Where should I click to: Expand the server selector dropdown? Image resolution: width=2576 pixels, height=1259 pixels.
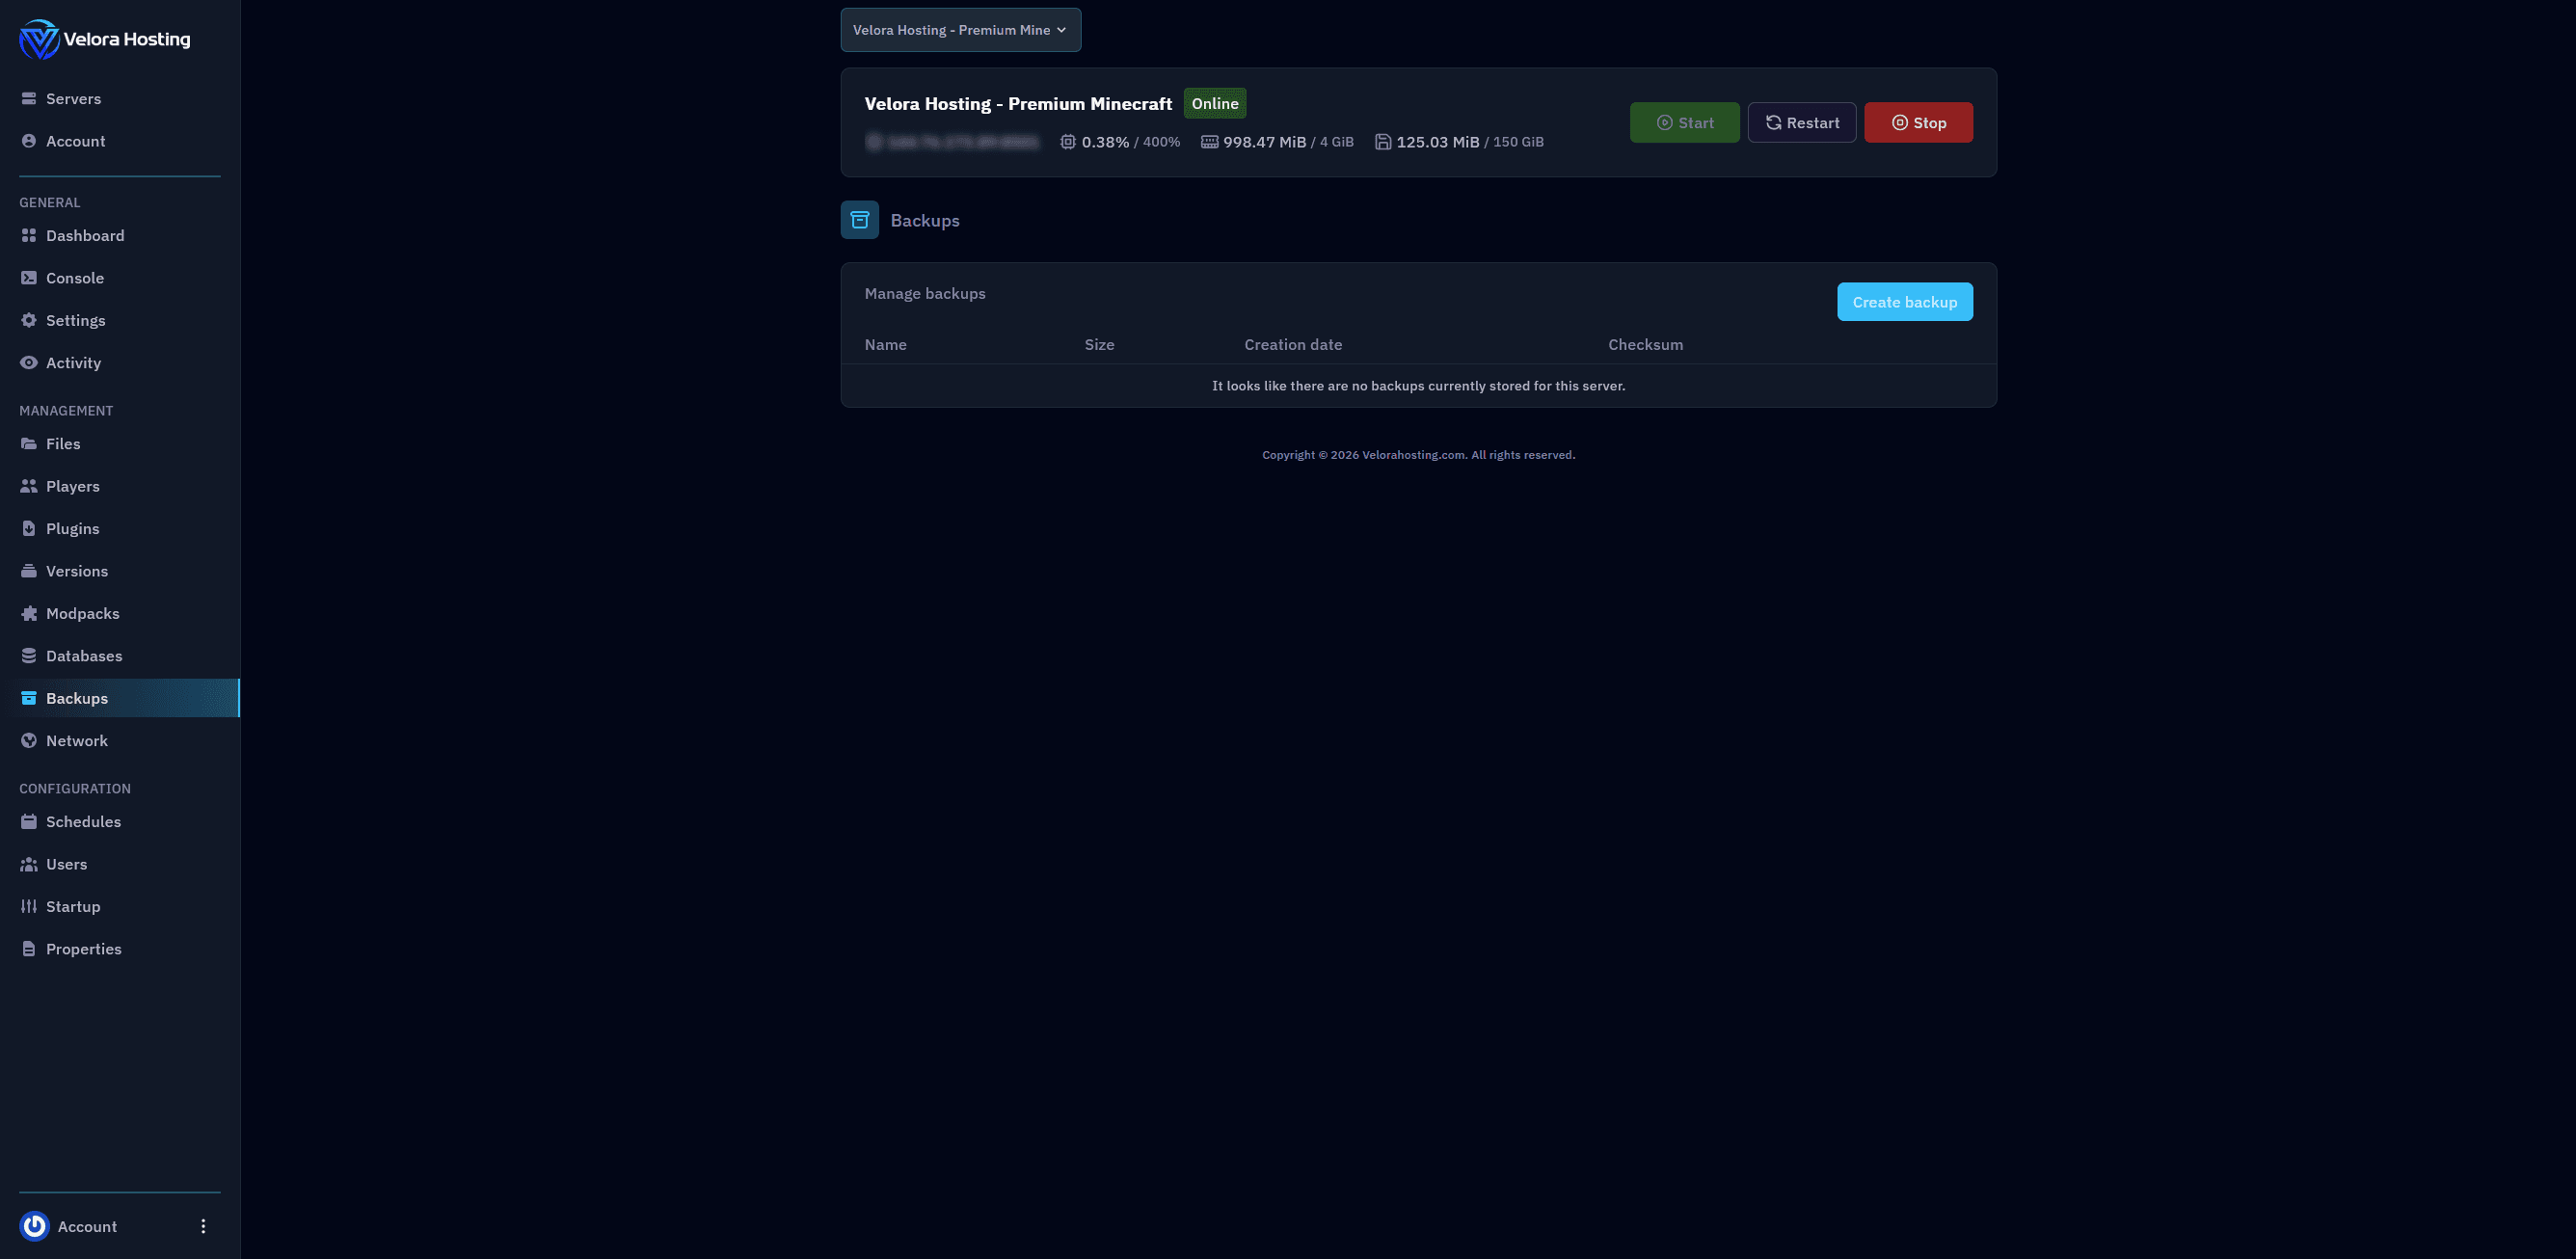pos(960,30)
